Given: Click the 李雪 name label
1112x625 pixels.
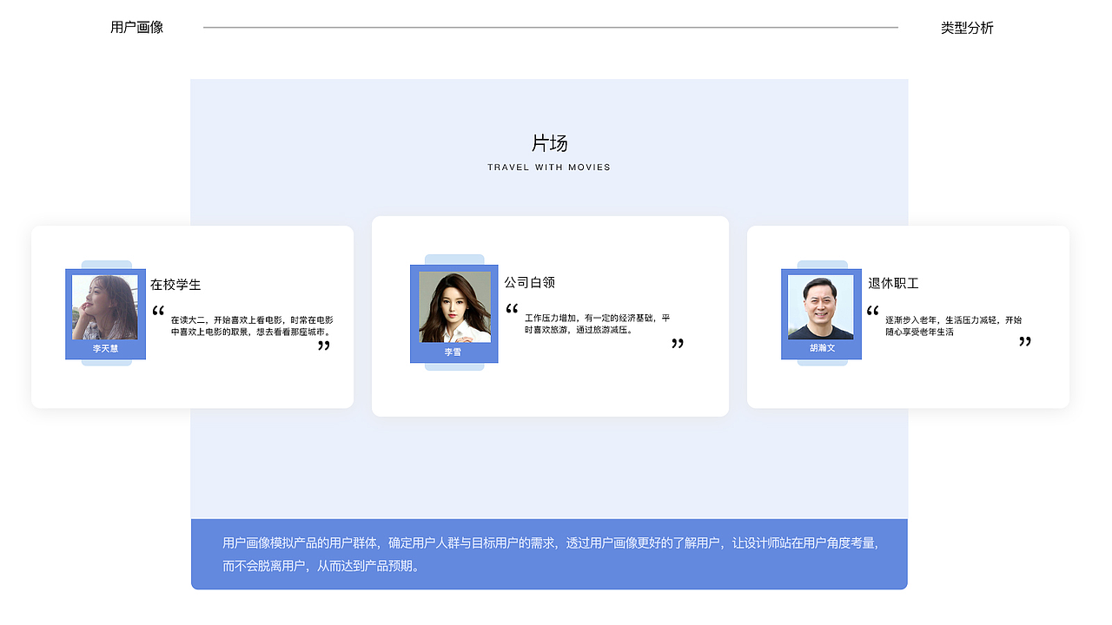Looking at the screenshot, I should pyautogui.click(x=453, y=352).
